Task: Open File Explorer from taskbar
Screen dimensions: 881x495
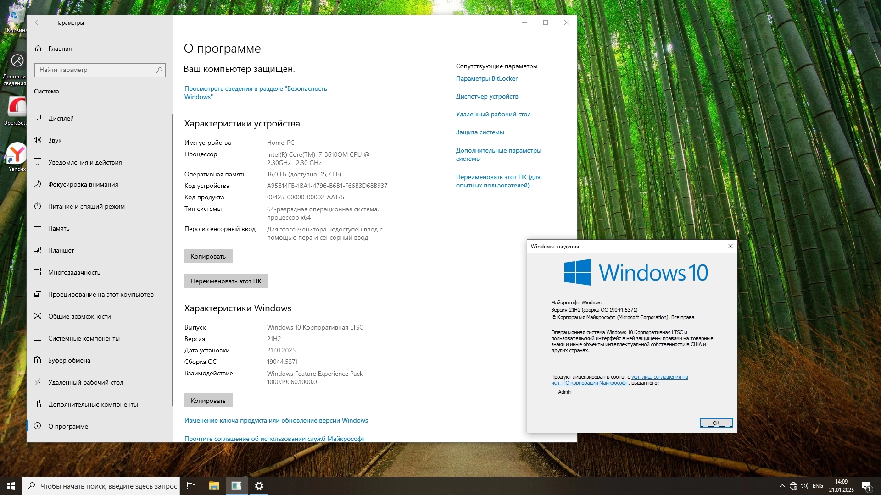Action: (214, 486)
